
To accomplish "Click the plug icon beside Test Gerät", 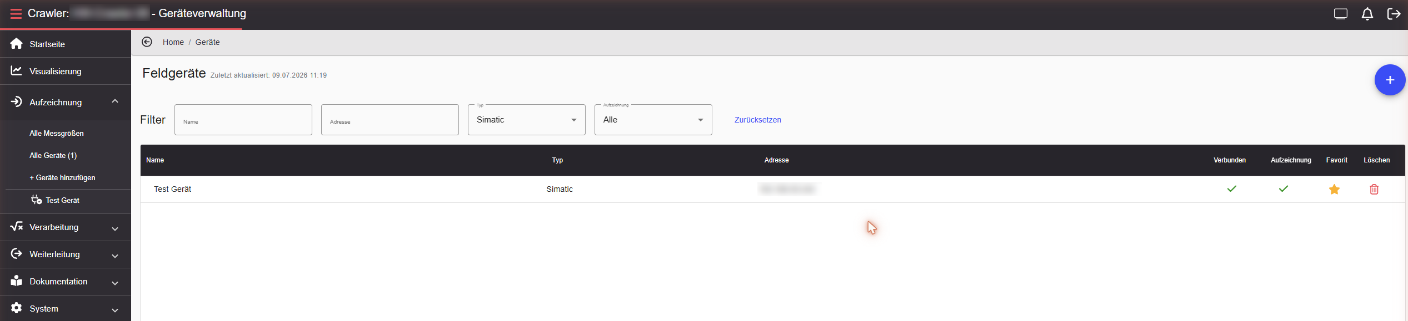I will (36, 200).
